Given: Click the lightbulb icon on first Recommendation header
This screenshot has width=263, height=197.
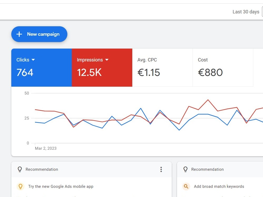Looking at the screenshot, I should (20, 169).
